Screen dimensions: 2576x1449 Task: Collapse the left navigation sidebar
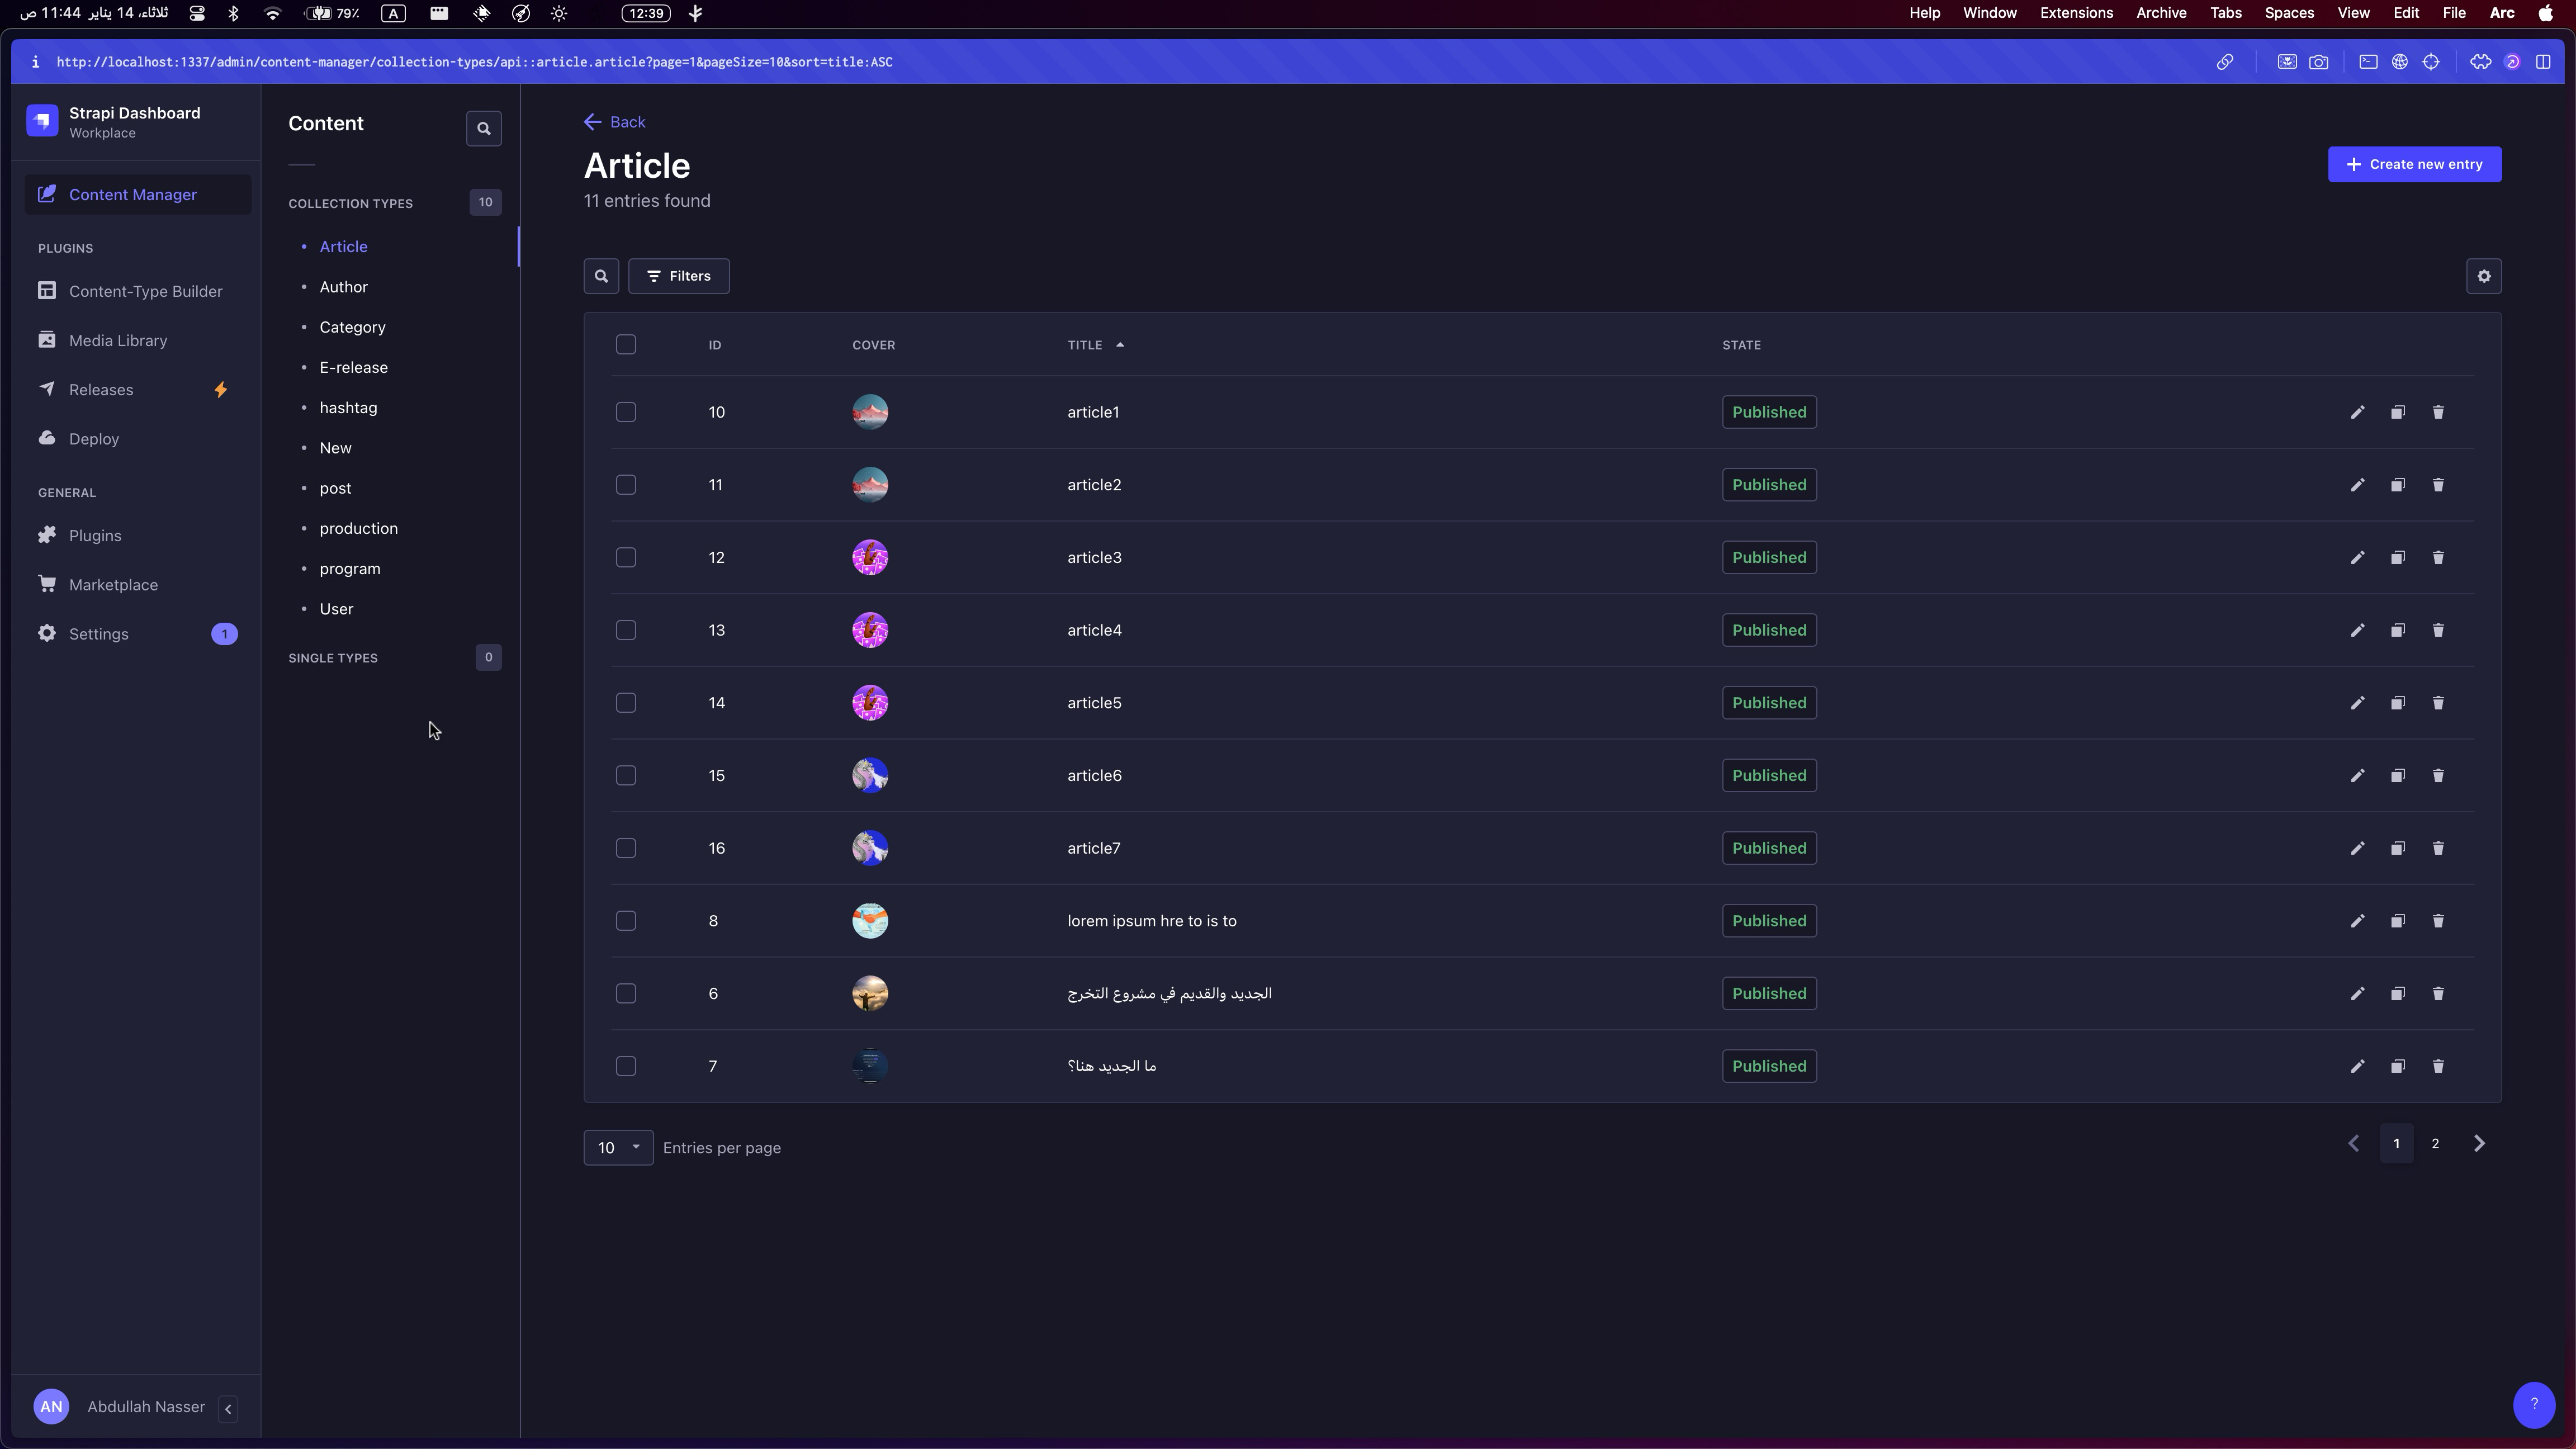click(x=228, y=1408)
